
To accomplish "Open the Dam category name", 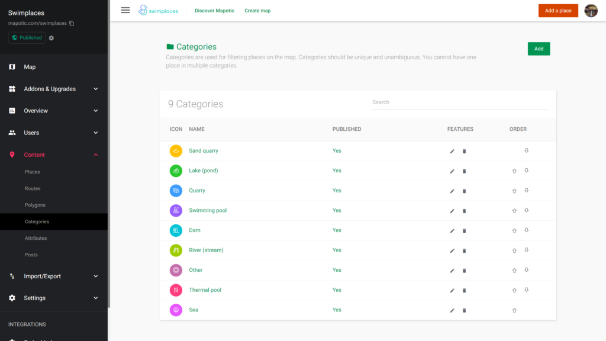I will (x=194, y=230).
